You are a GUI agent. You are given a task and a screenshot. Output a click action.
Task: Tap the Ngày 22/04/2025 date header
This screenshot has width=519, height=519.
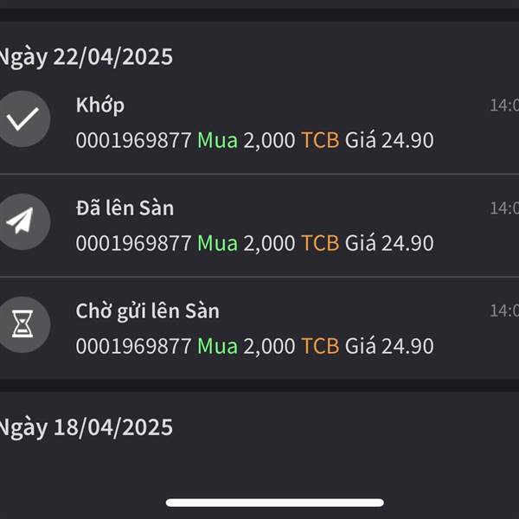click(86, 57)
